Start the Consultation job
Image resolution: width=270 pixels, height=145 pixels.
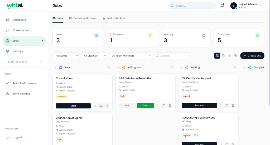73,106
